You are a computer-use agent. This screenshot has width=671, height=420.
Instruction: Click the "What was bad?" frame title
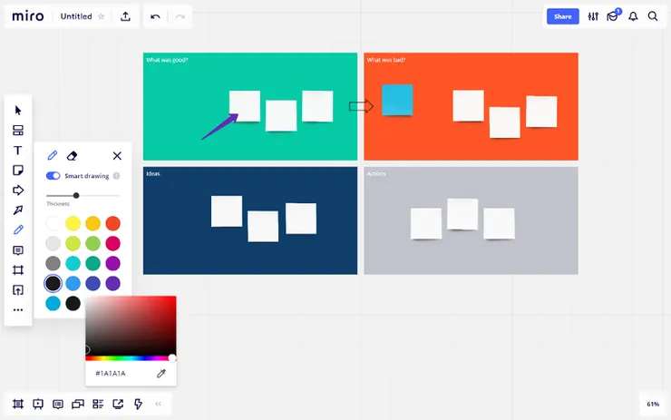pyautogui.click(x=386, y=60)
